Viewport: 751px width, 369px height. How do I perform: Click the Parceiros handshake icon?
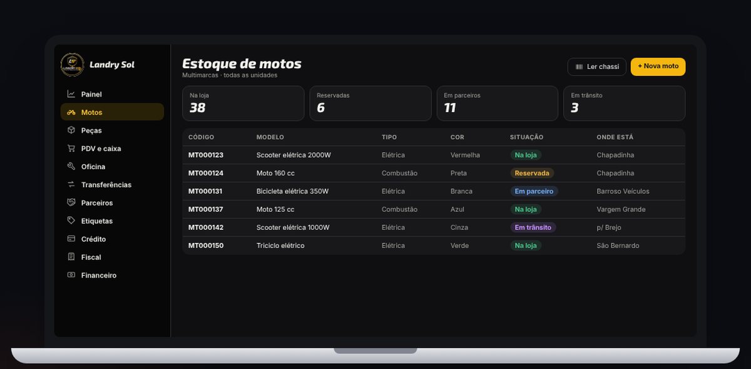coord(71,203)
